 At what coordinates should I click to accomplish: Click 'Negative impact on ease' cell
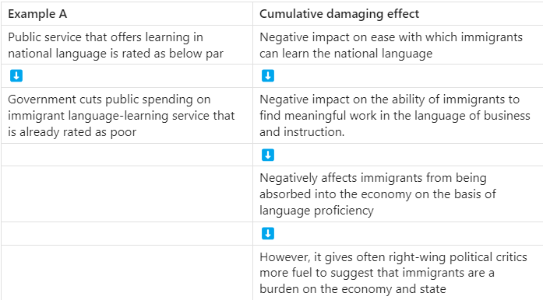tap(398, 44)
